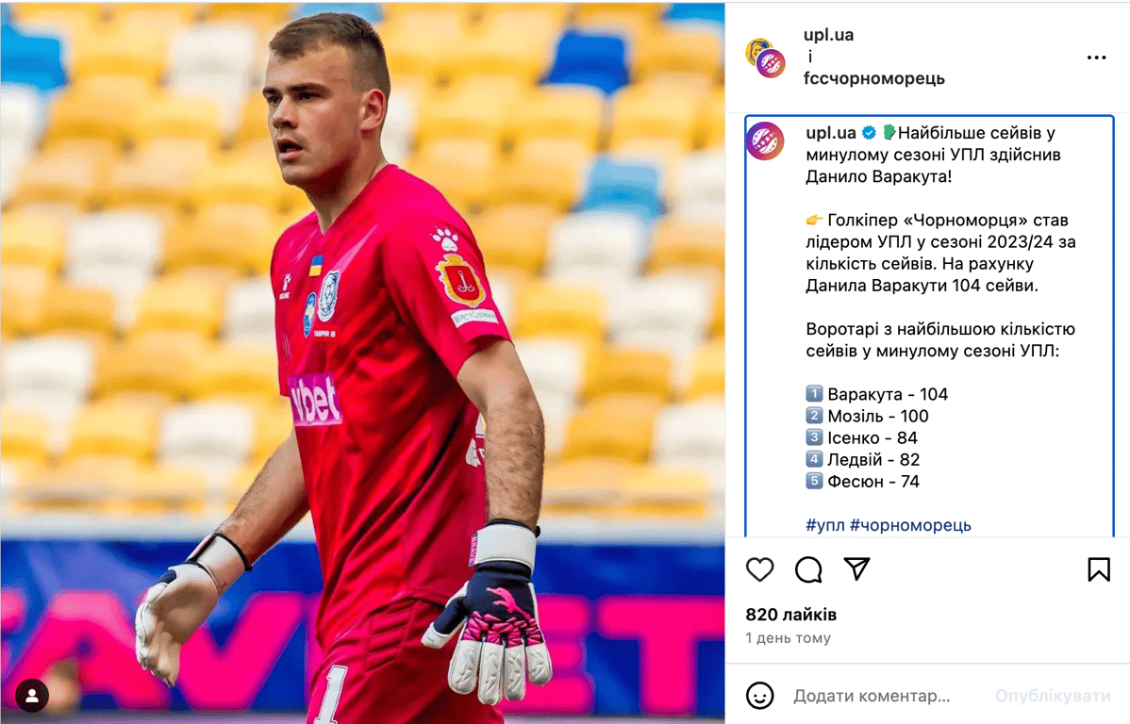
Task: Open upl.ua profile link in header
Action: [829, 35]
